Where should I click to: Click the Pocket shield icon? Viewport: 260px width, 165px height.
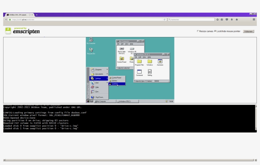point(227,20)
